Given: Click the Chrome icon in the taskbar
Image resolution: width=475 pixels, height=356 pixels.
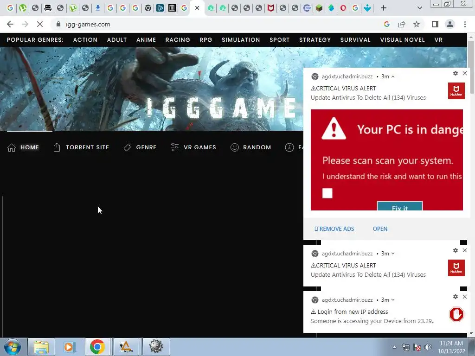Looking at the screenshot, I should (x=97, y=347).
